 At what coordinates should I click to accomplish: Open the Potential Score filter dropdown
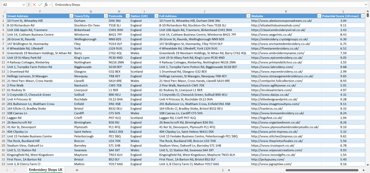point(363,16)
